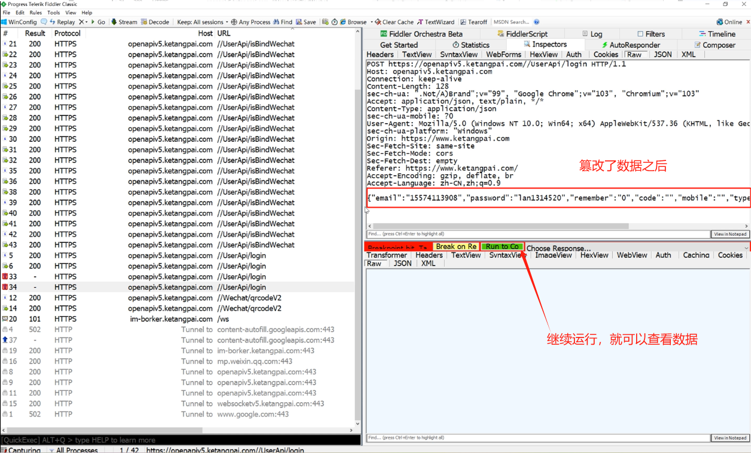Select session 20 im-borker /ws row
The width and height of the screenshot is (751, 453).
click(x=178, y=319)
